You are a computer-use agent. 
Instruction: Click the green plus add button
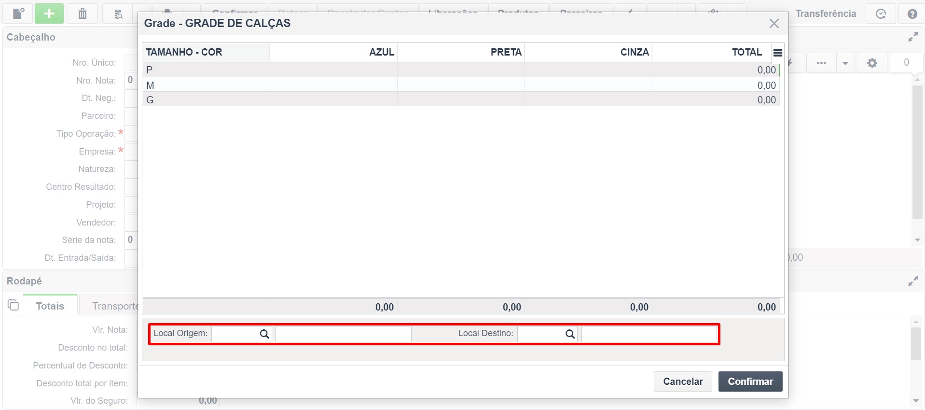click(49, 14)
